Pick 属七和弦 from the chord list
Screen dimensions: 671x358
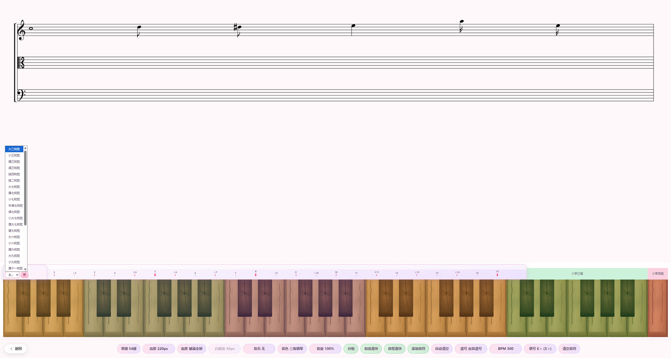(14, 193)
